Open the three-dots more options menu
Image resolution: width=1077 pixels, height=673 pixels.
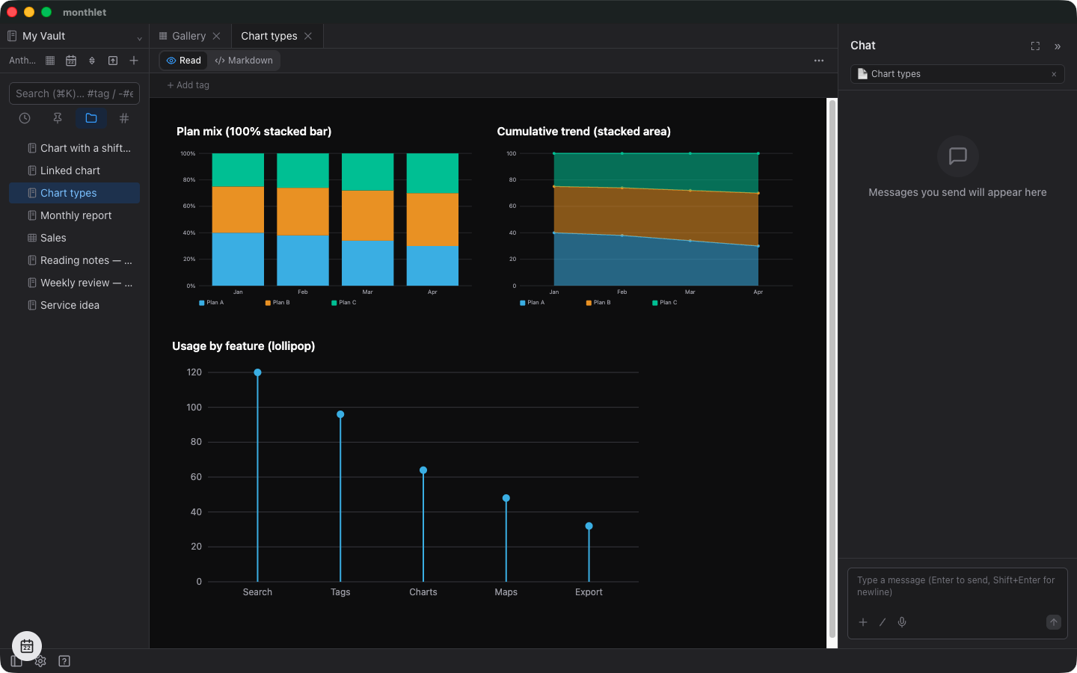819,61
